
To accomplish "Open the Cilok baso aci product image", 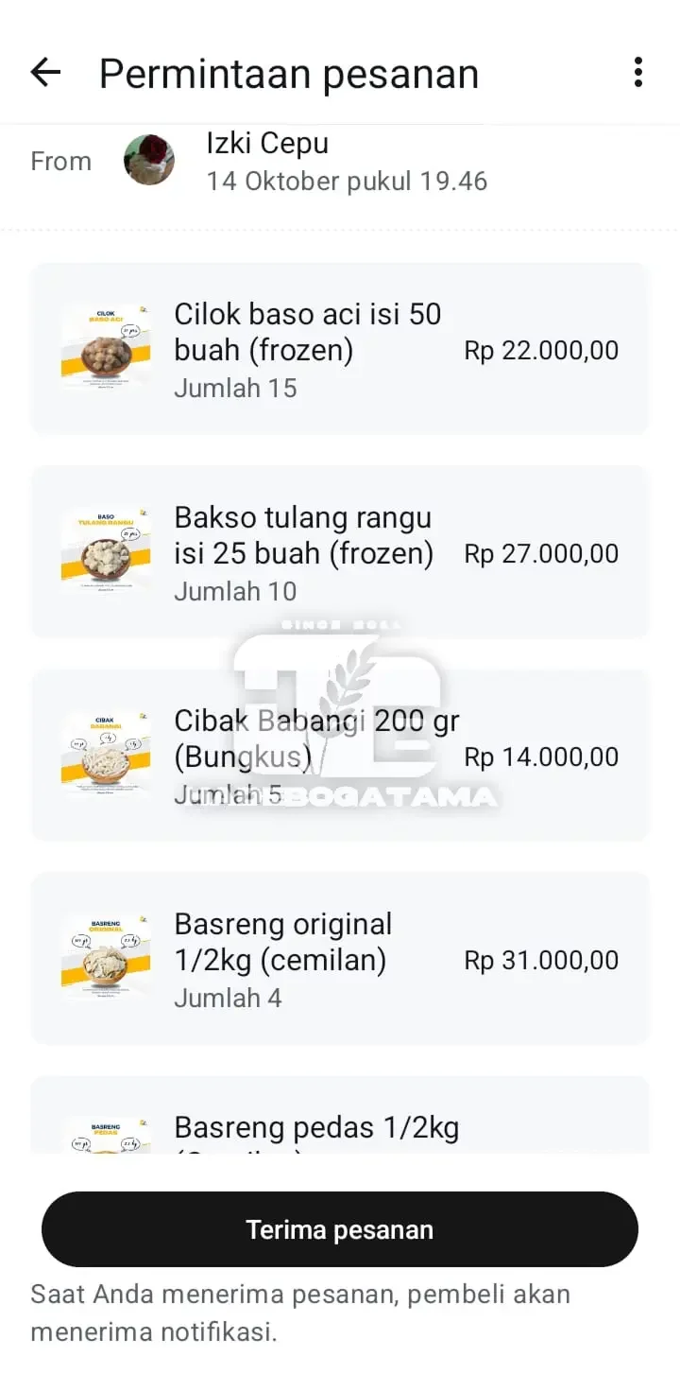I will tap(106, 348).
